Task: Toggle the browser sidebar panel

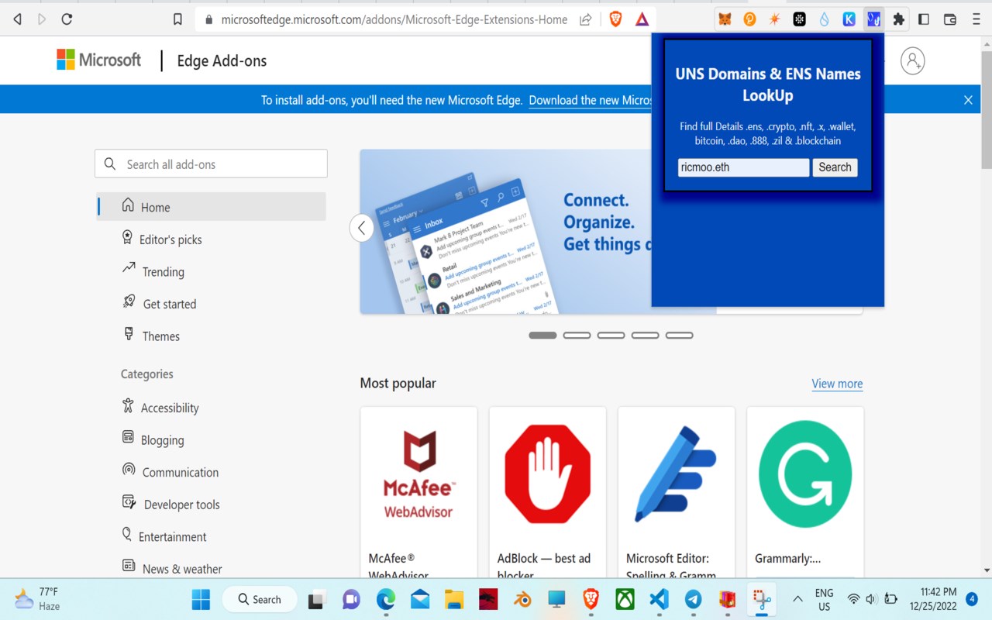Action: (x=924, y=19)
